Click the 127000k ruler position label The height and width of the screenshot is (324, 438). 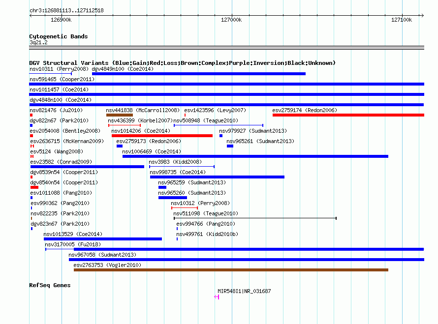tap(231, 20)
